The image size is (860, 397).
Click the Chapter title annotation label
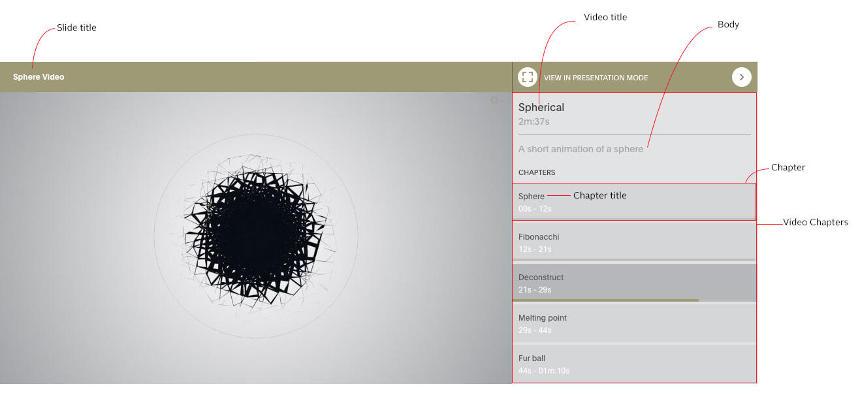(x=599, y=195)
